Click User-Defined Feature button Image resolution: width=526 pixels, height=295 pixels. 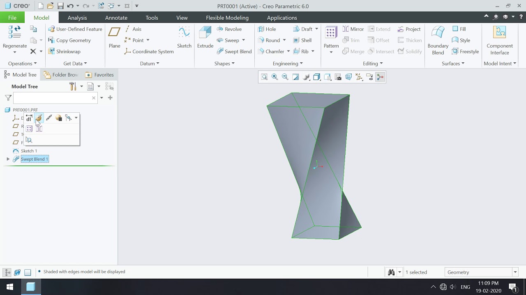75,29
